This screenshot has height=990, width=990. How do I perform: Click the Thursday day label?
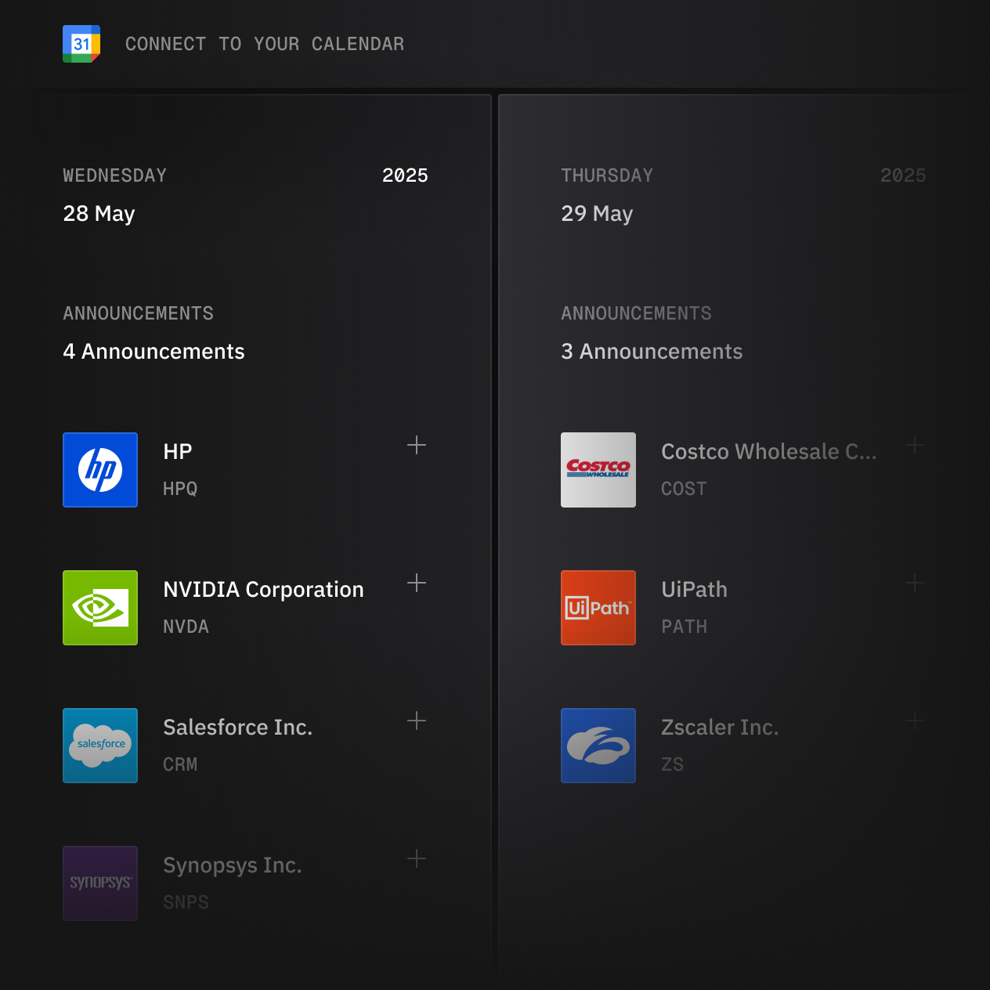(607, 175)
